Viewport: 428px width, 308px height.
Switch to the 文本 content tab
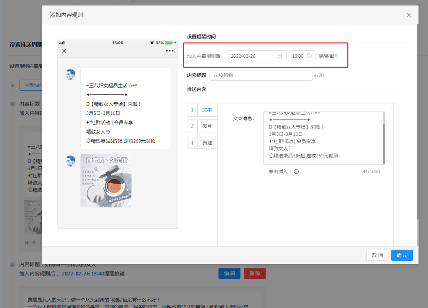pyautogui.click(x=207, y=110)
